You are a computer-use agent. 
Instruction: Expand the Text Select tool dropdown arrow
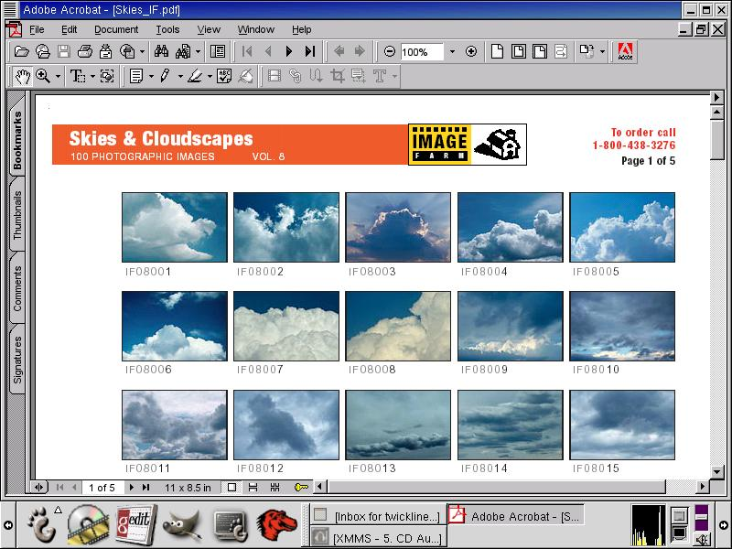coord(92,76)
